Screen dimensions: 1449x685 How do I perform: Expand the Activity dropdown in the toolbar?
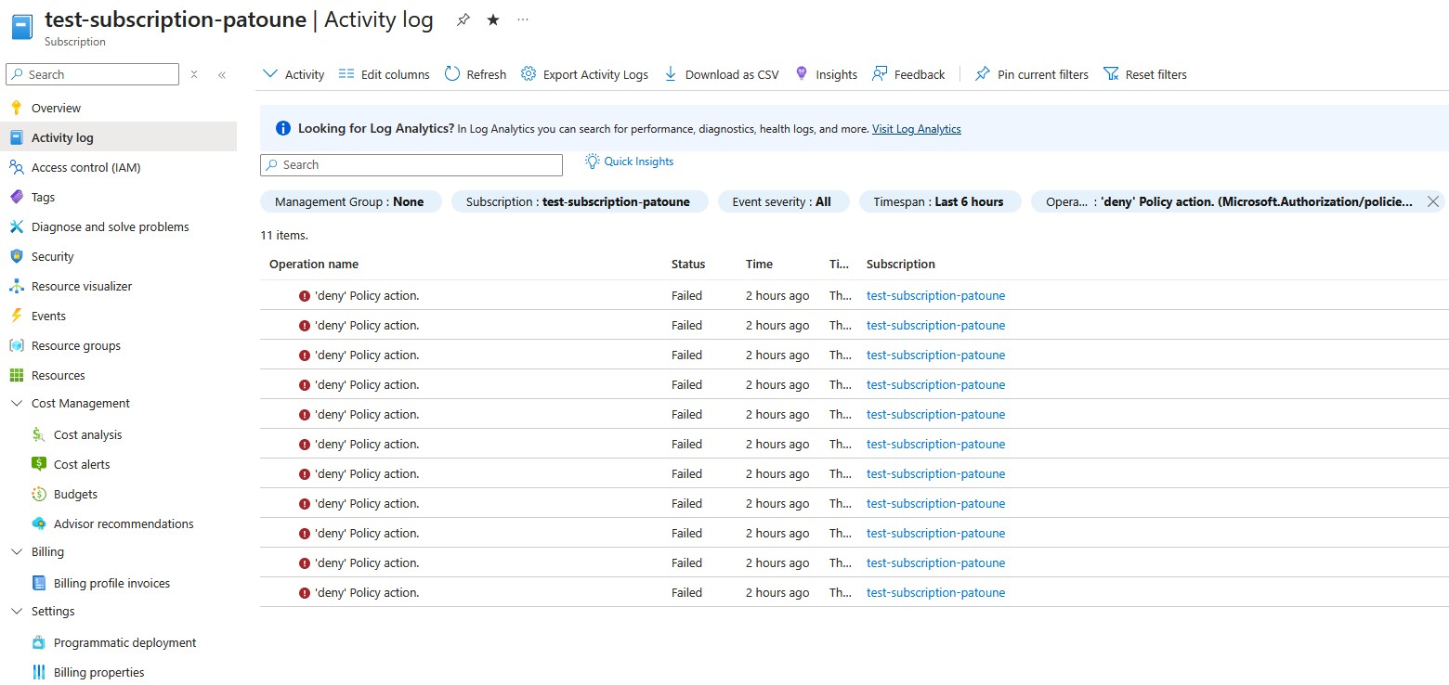pos(294,74)
